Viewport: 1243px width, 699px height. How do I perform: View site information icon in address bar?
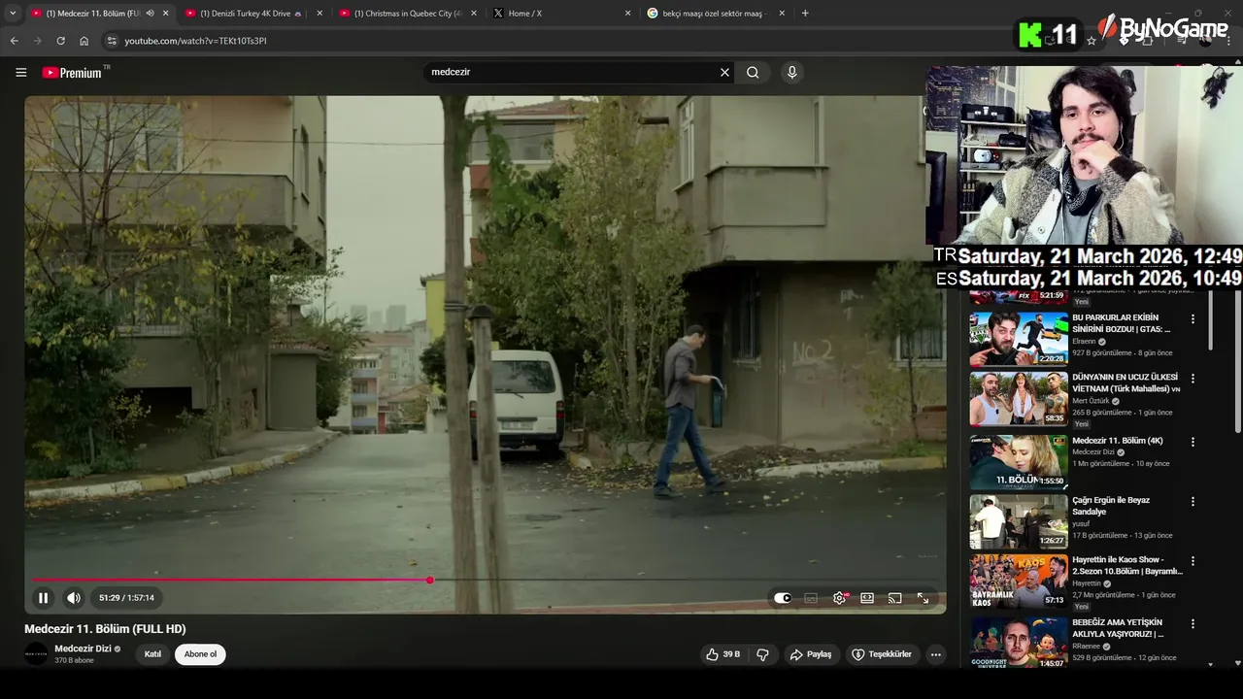[x=112, y=41]
